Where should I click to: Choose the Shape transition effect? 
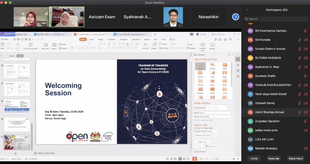(225, 75)
